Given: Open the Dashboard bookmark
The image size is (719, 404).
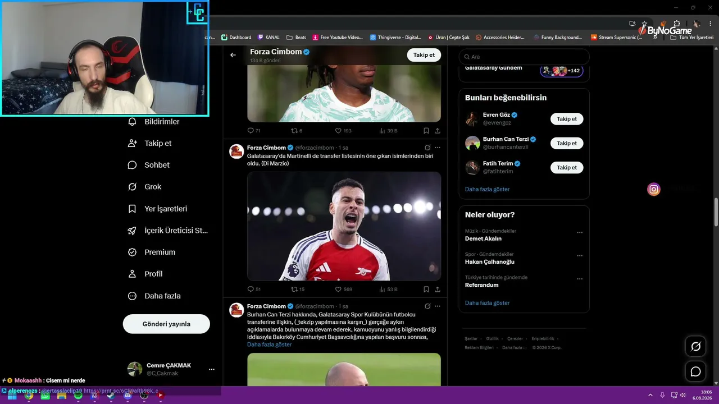Looking at the screenshot, I should click(236, 38).
